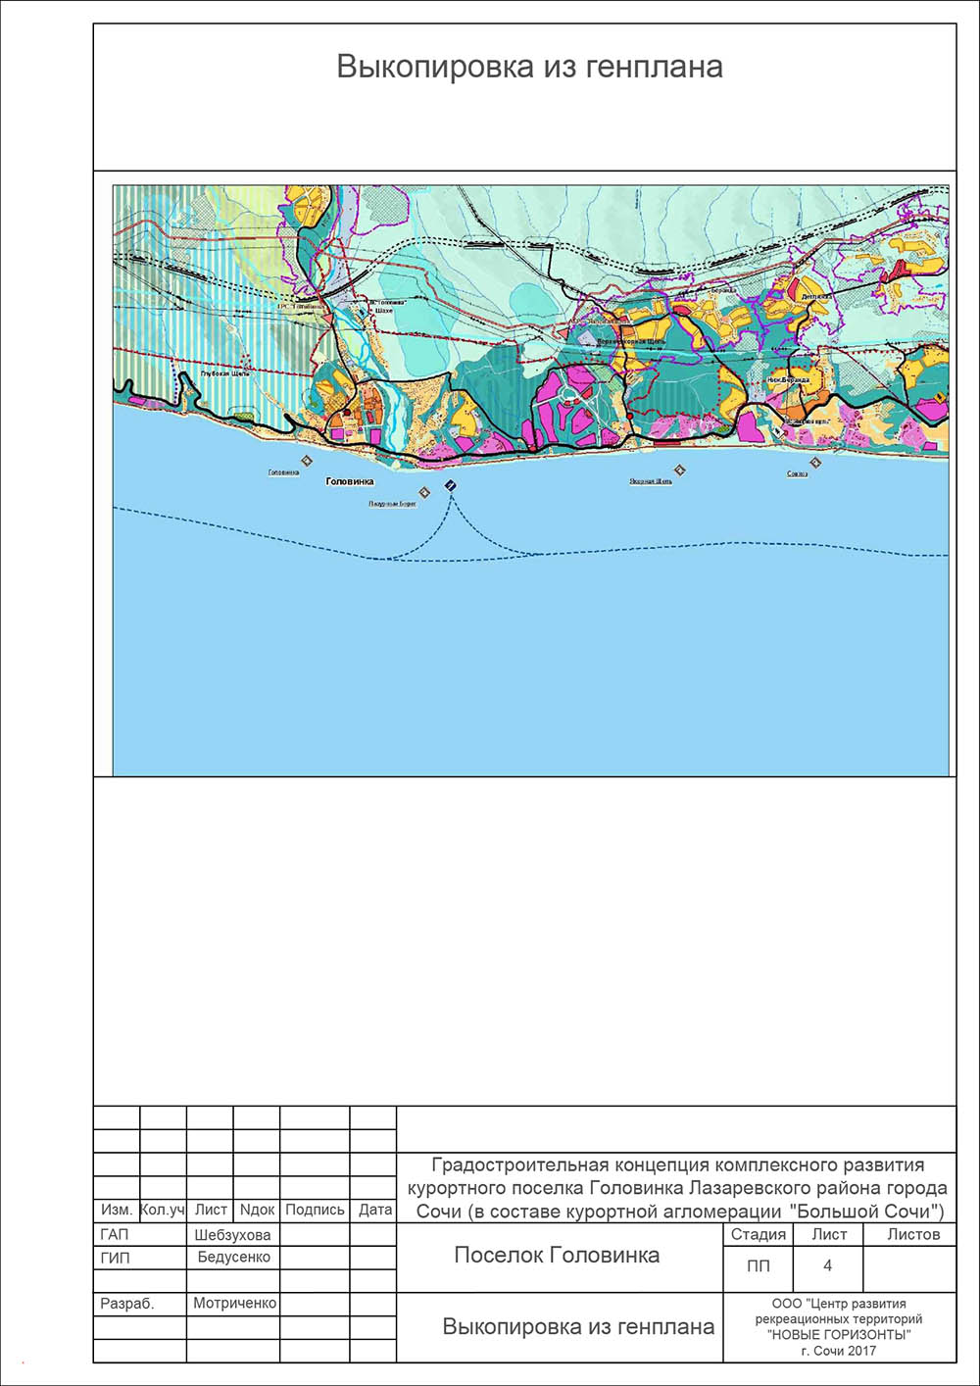Click the diamond marker above the Совхоз label

[x=814, y=462]
